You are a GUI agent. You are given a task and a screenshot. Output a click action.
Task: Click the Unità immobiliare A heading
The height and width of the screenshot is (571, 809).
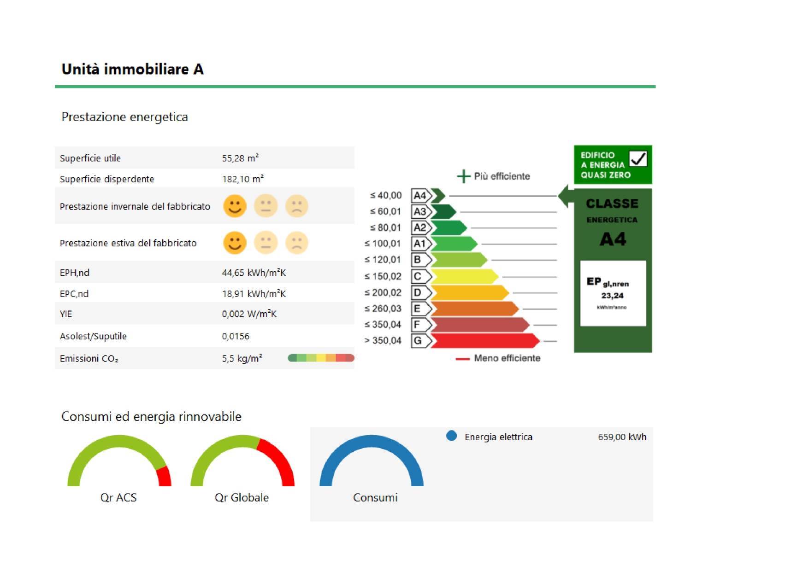tap(133, 69)
